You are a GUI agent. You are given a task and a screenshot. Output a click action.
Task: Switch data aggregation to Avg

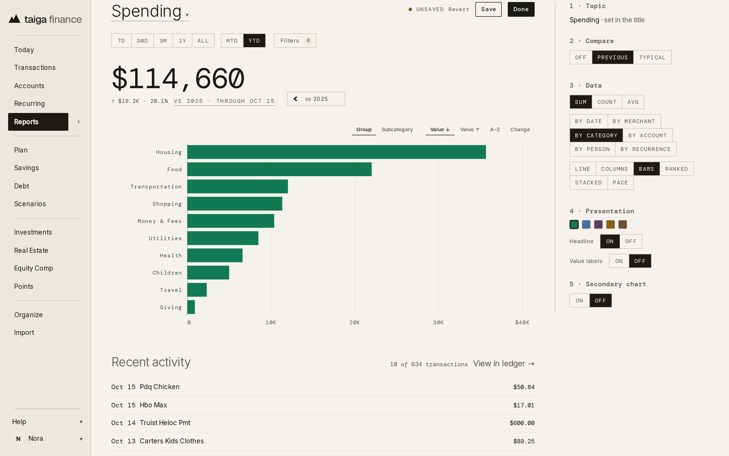[633, 102]
